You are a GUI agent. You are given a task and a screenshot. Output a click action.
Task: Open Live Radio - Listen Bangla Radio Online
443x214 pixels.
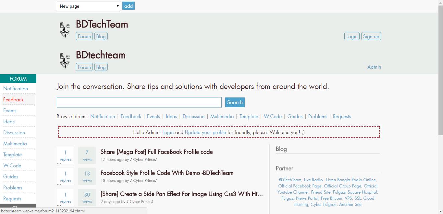click(340, 180)
